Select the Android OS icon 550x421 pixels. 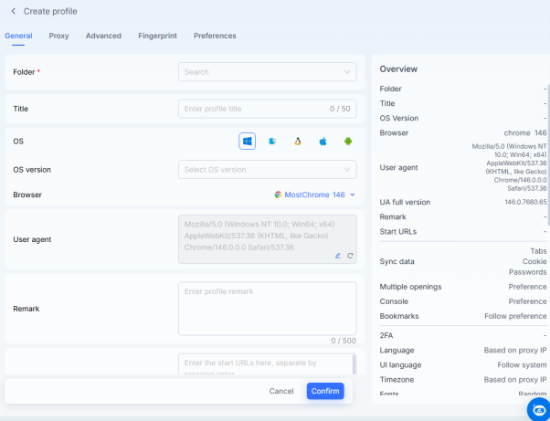pyautogui.click(x=348, y=142)
